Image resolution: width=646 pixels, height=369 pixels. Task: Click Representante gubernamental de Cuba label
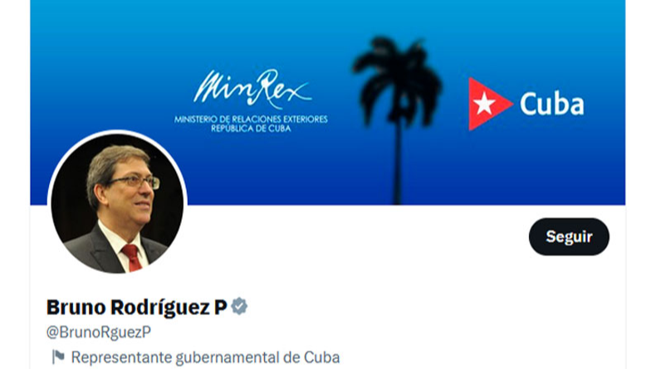pyautogui.click(x=205, y=357)
